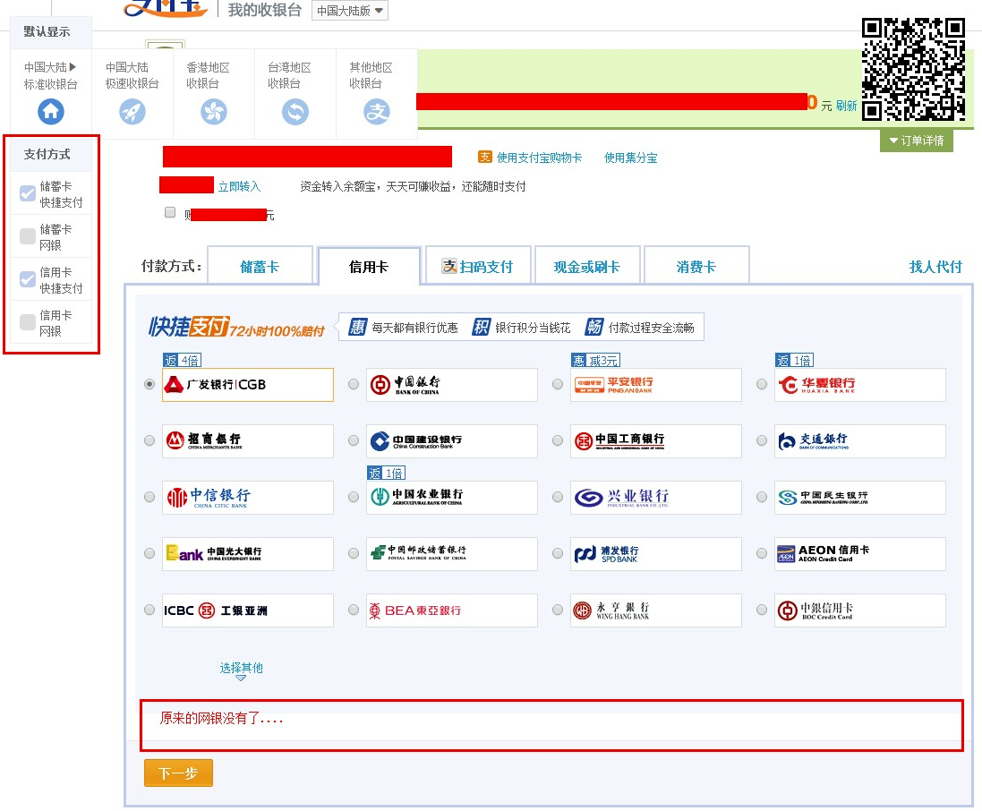This screenshot has height=811, width=982.
Task: Toggle the 信用卡网银 checkbox
Action: pos(28,322)
